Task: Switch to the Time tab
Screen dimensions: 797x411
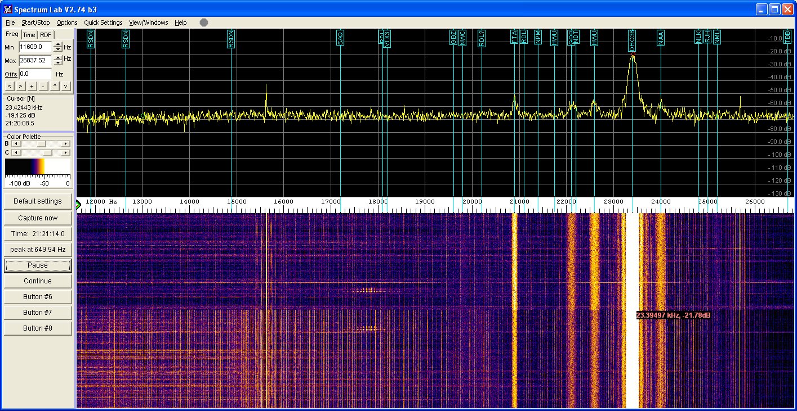Action: point(29,35)
